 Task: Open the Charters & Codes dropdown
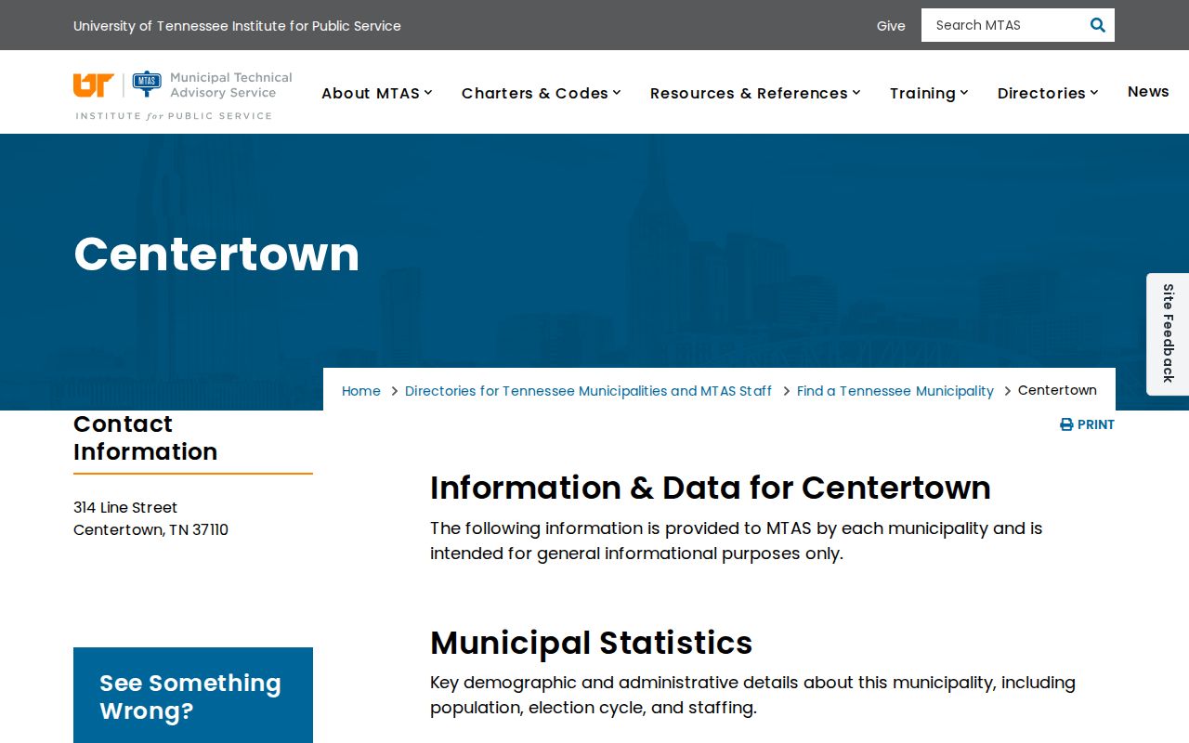(x=542, y=93)
